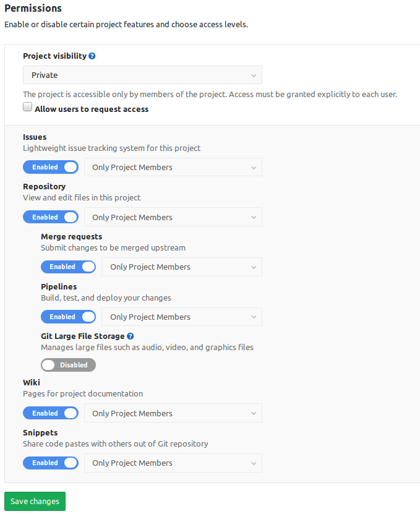420x514 pixels.
Task: Disable the Merge requests toggle
Action: (68, 267)
